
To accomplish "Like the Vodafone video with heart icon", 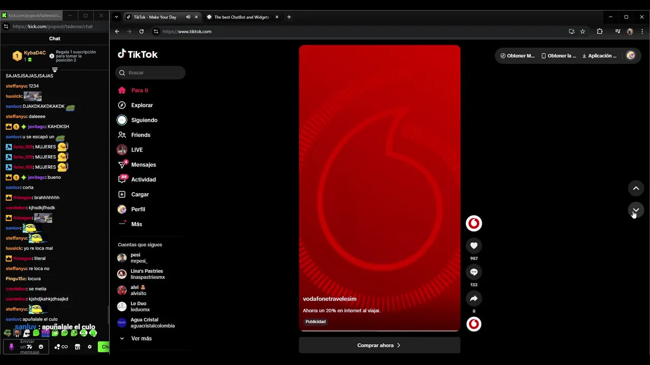I will pos(474,246).
